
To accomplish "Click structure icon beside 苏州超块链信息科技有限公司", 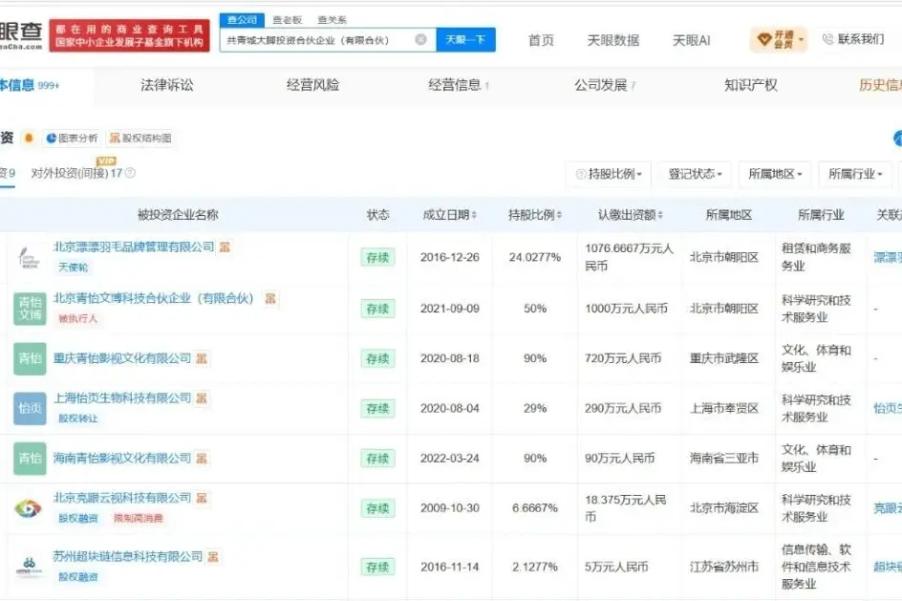I will pyautogui.click(x=213, y=557).
